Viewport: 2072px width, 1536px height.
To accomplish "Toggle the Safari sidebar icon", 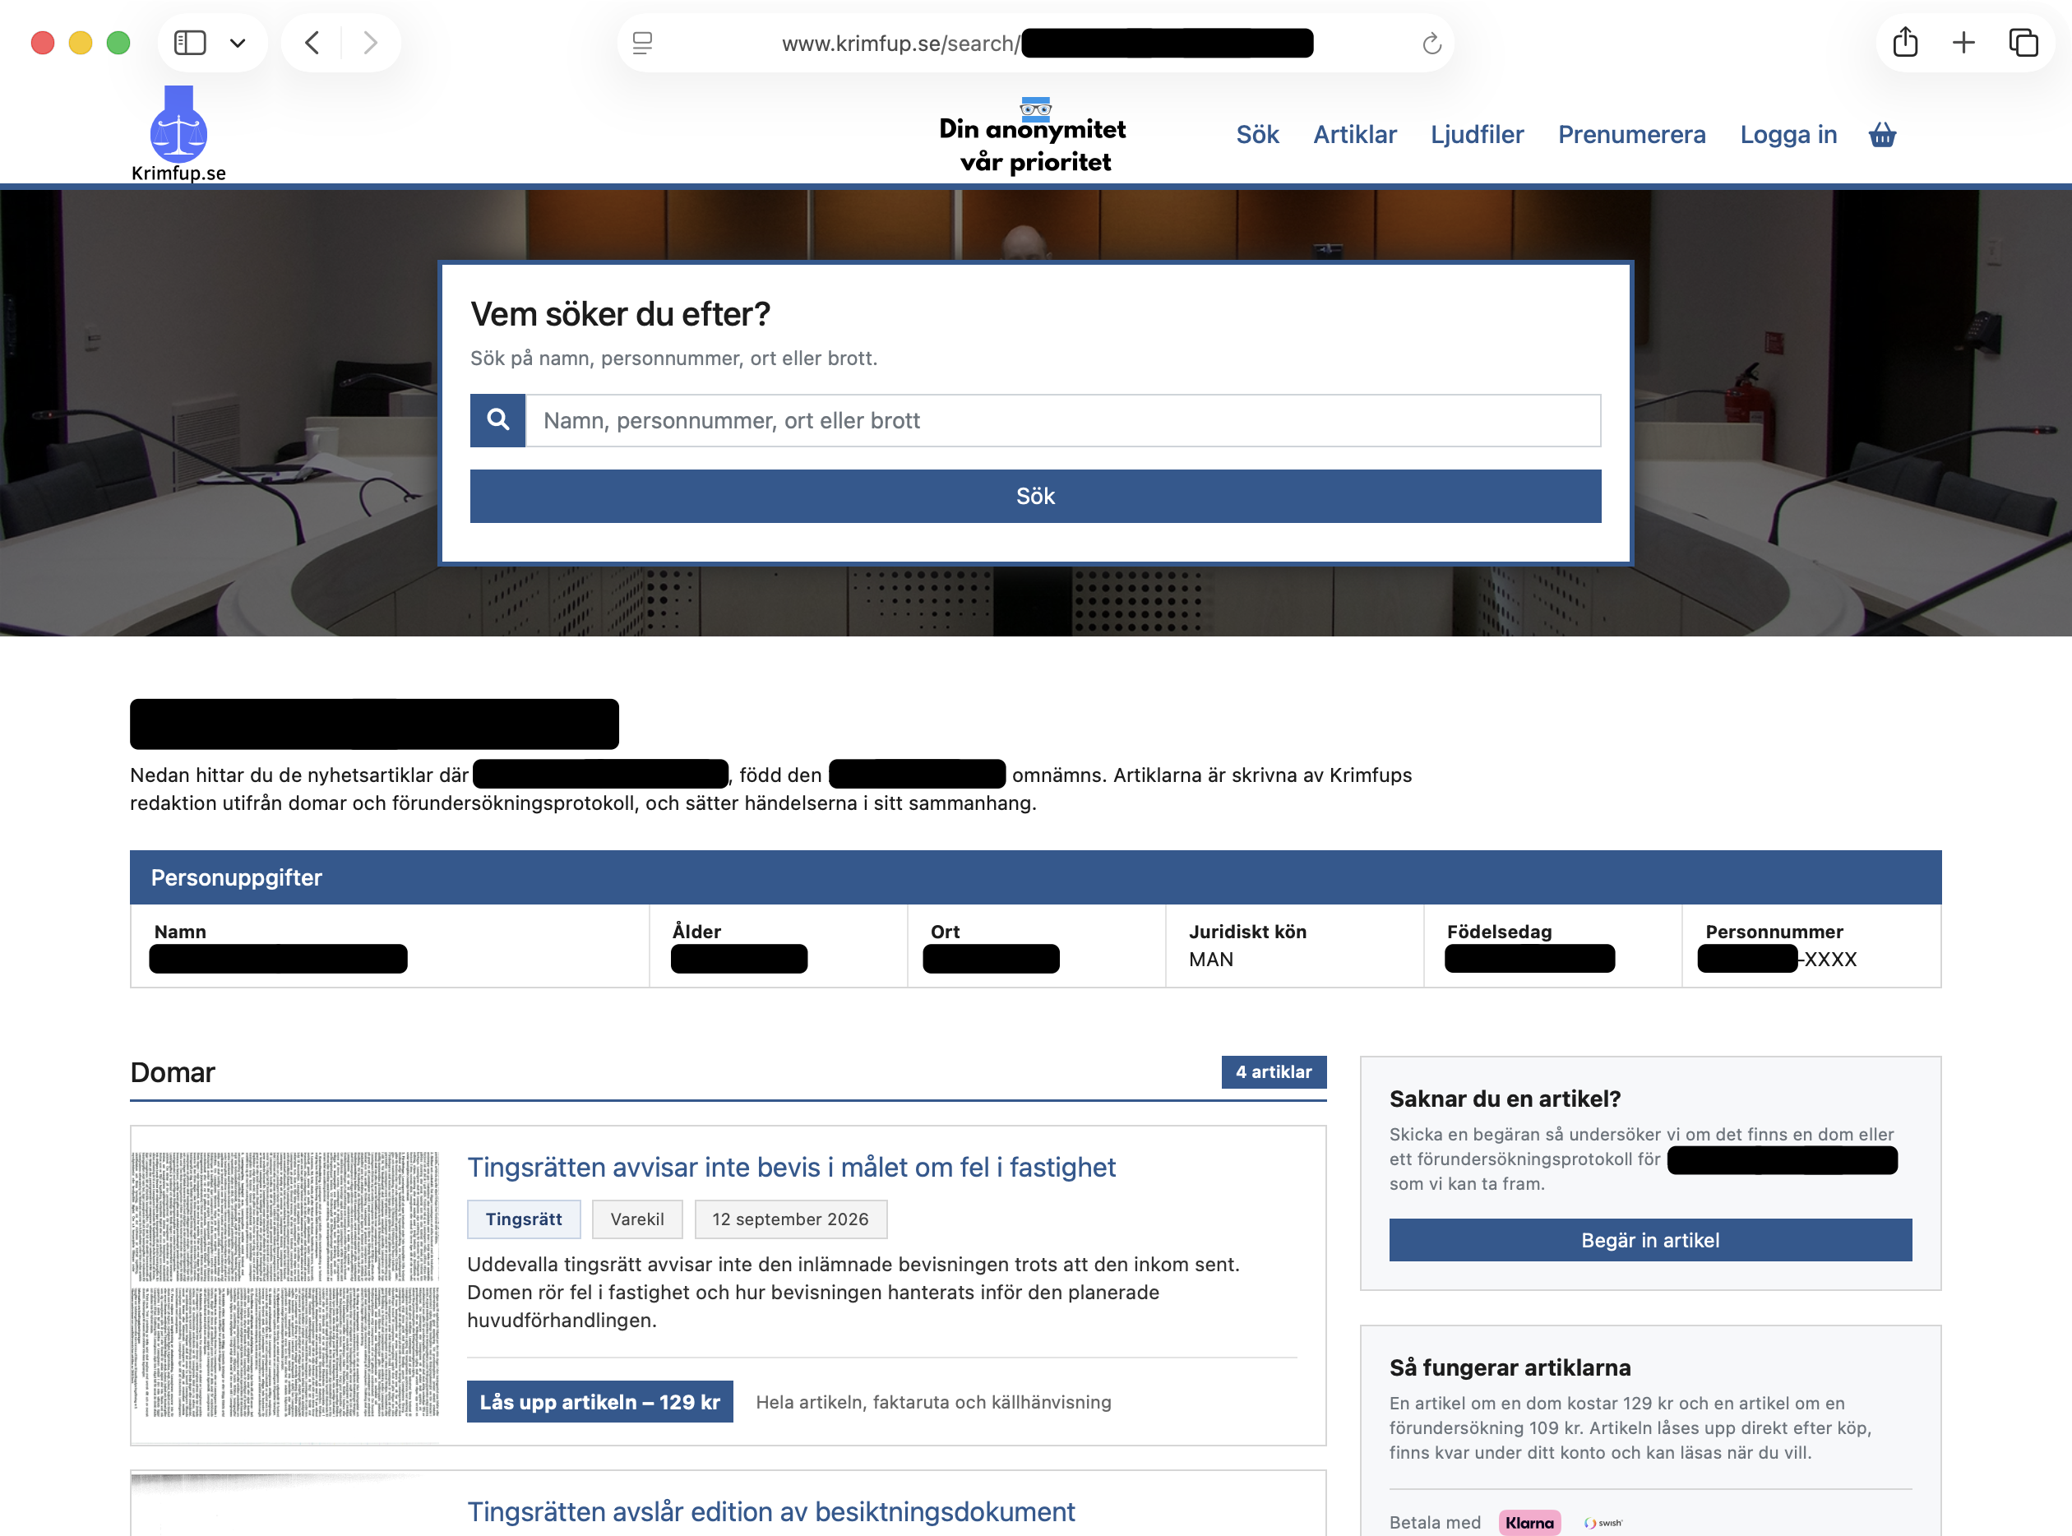I will (x=190, y=43).
